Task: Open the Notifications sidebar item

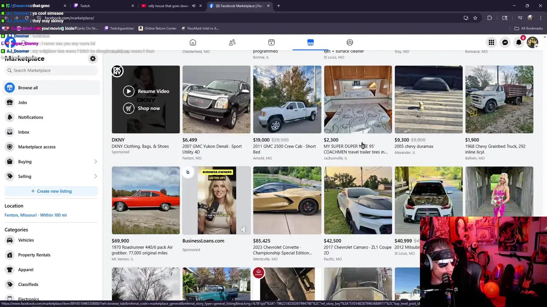Action: tap(51, 117)
